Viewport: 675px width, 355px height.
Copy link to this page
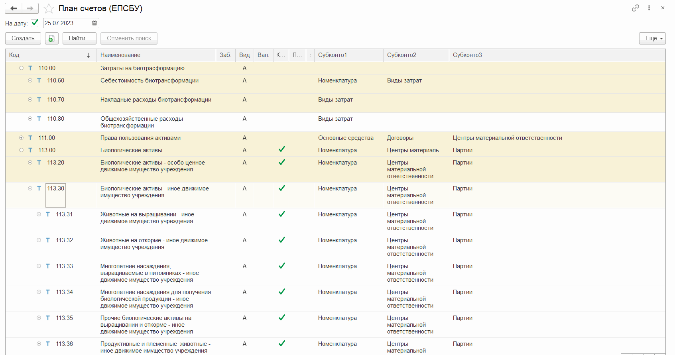click(636, 8)
